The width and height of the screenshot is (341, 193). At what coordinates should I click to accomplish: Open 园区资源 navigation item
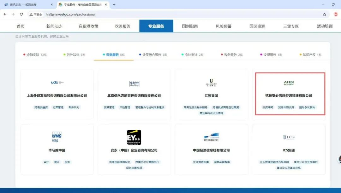coord(257,26)
